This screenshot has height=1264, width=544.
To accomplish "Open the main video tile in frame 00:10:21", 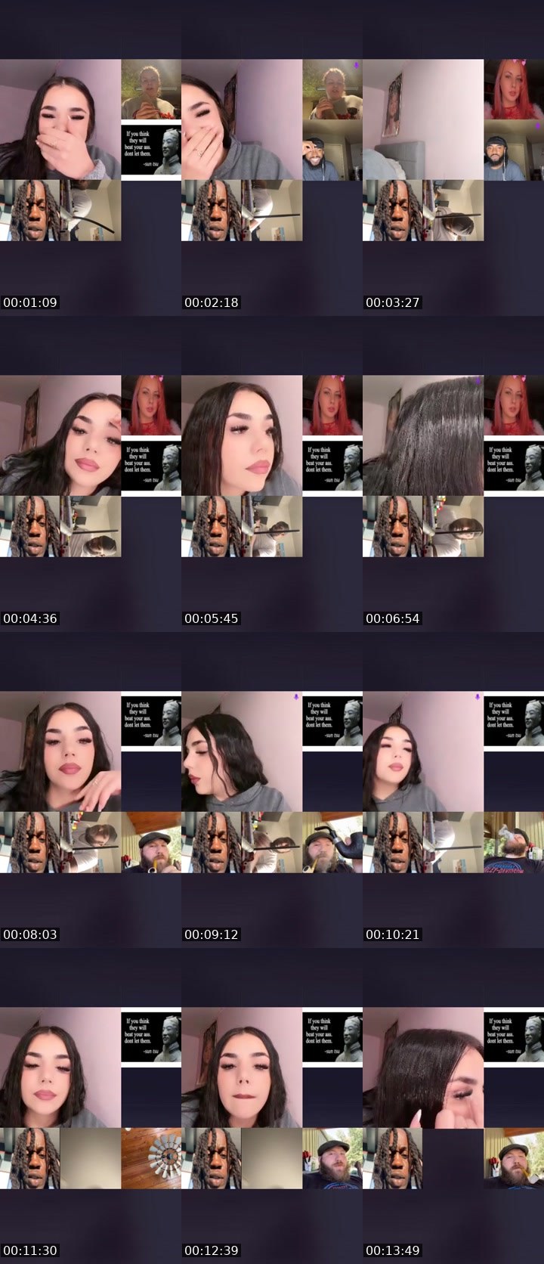I will (x=423, y=751).
